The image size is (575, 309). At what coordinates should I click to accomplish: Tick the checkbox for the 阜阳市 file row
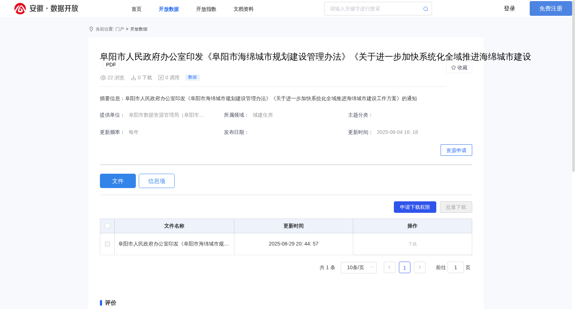(107, 244)
